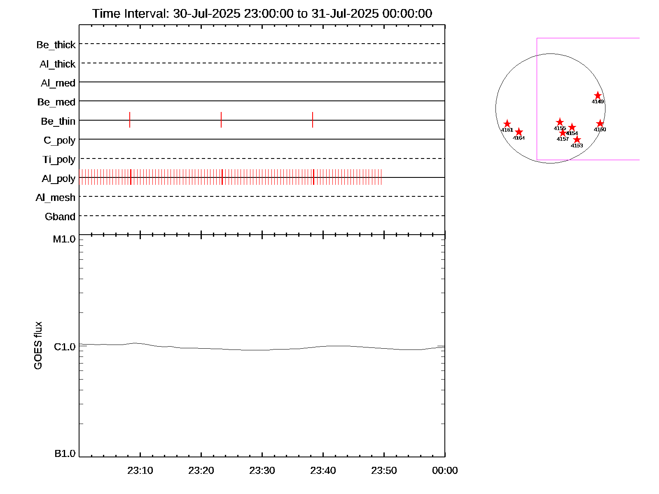This screenshot has width=659, height=494.
Task: Click the 23:30 time axis label
Action: 262,471
